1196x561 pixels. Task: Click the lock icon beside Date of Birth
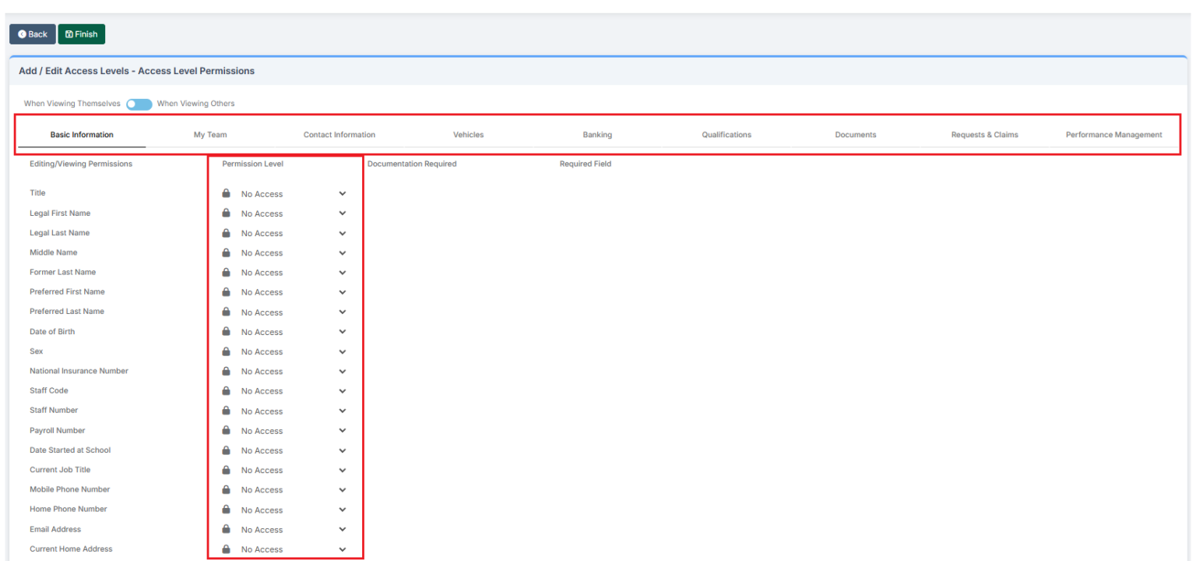[x=226, y=331]
